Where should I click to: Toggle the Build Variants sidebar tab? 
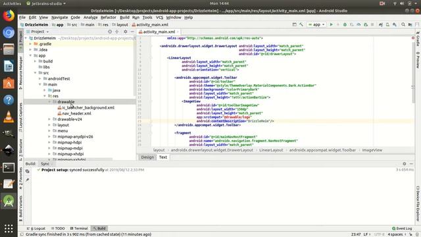(20, 208)
